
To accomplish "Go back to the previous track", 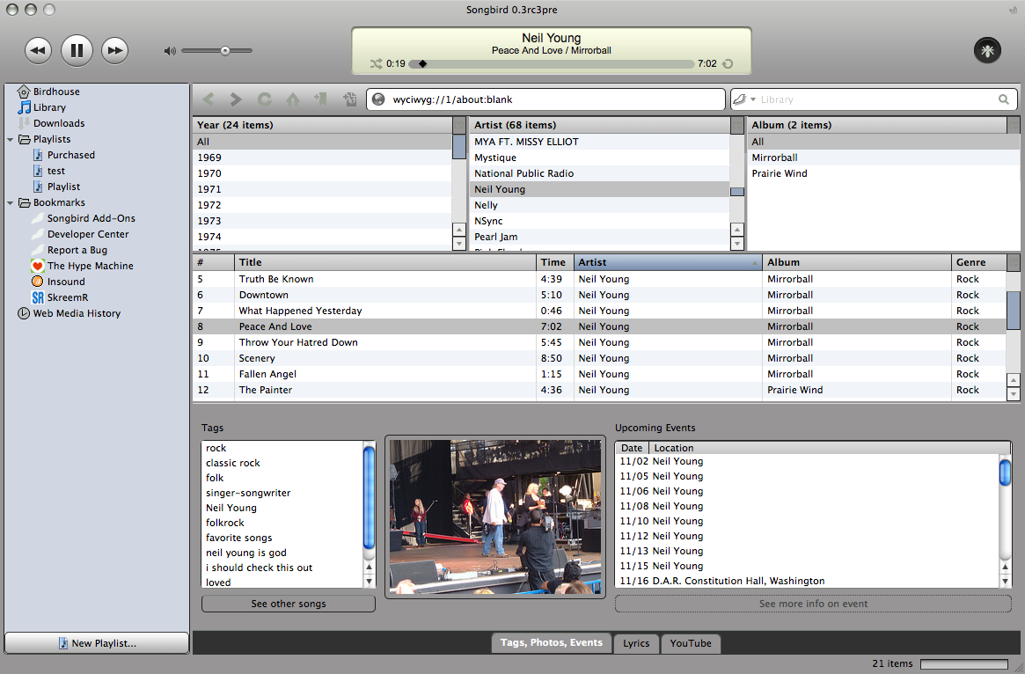I will click(38, 50).
